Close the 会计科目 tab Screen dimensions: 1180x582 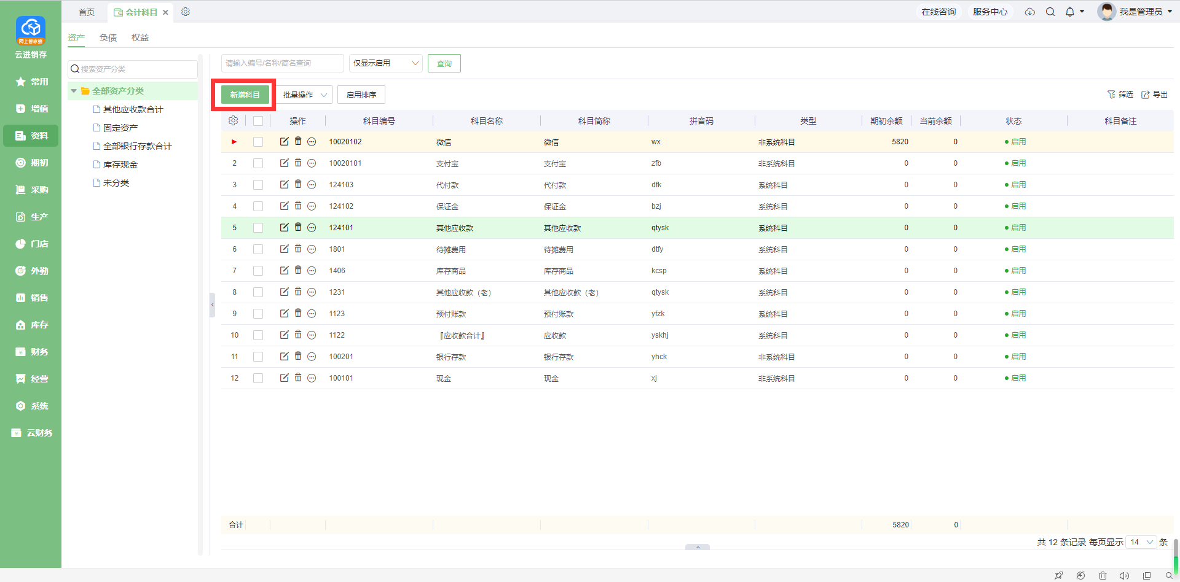click(x=165, y=12)
